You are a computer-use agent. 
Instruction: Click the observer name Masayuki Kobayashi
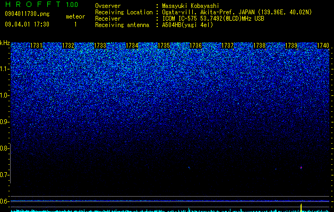pyautogui.click(x=191, y=6)
